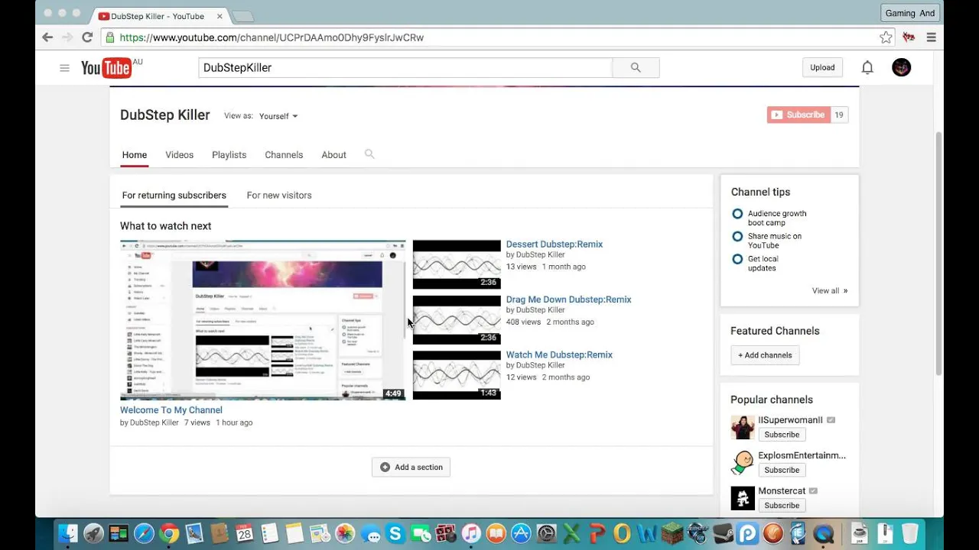This screenshot has width=979, height=550.
Task: Expand the View as Yourself dropdown
Action: coord(278,116)
